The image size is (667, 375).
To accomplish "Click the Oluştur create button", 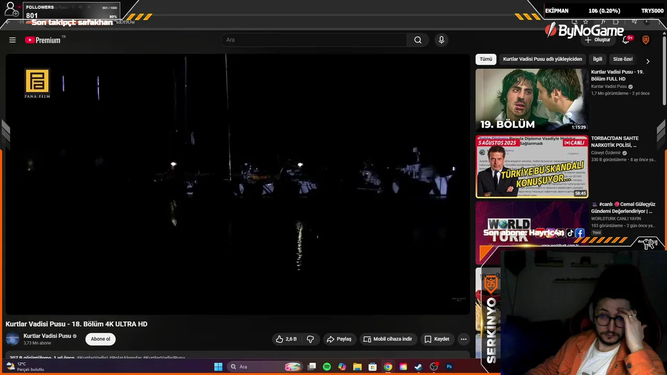I will point(598,40).
